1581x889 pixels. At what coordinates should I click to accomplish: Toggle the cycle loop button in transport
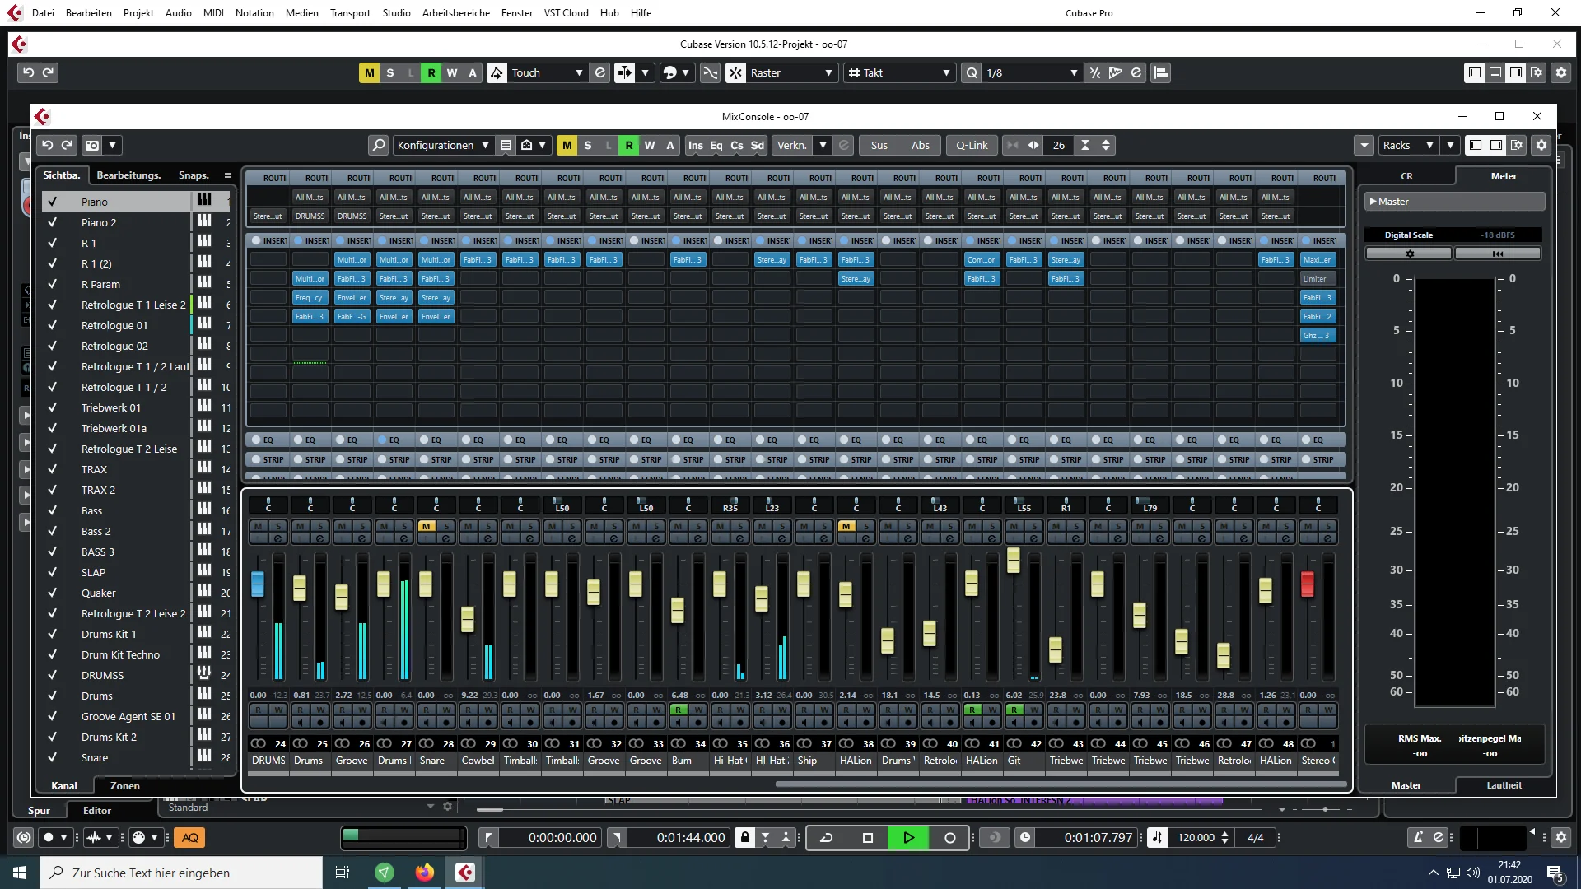tap(827, 837)
